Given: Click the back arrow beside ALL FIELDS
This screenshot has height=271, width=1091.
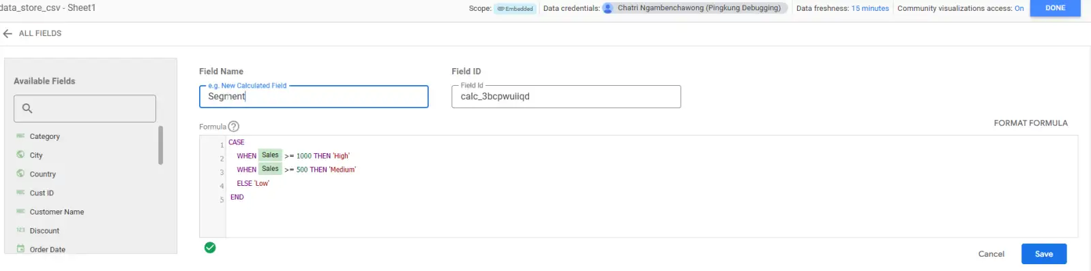Looking at the screenshot, I should coord(8,33).
